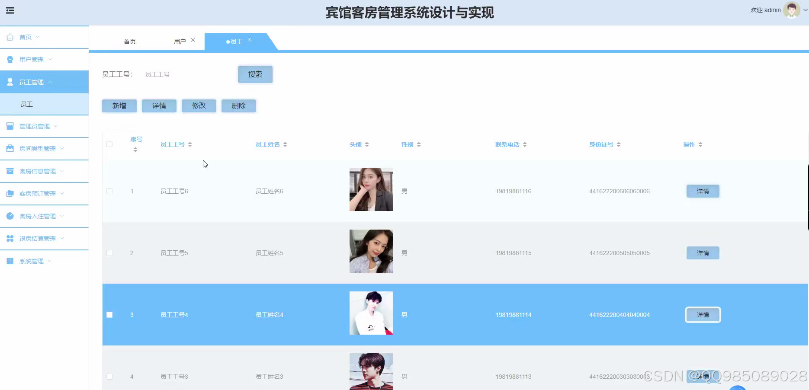Select the 首页 home icon in sidebar
809x390 pixels.
tap(10, 37)
